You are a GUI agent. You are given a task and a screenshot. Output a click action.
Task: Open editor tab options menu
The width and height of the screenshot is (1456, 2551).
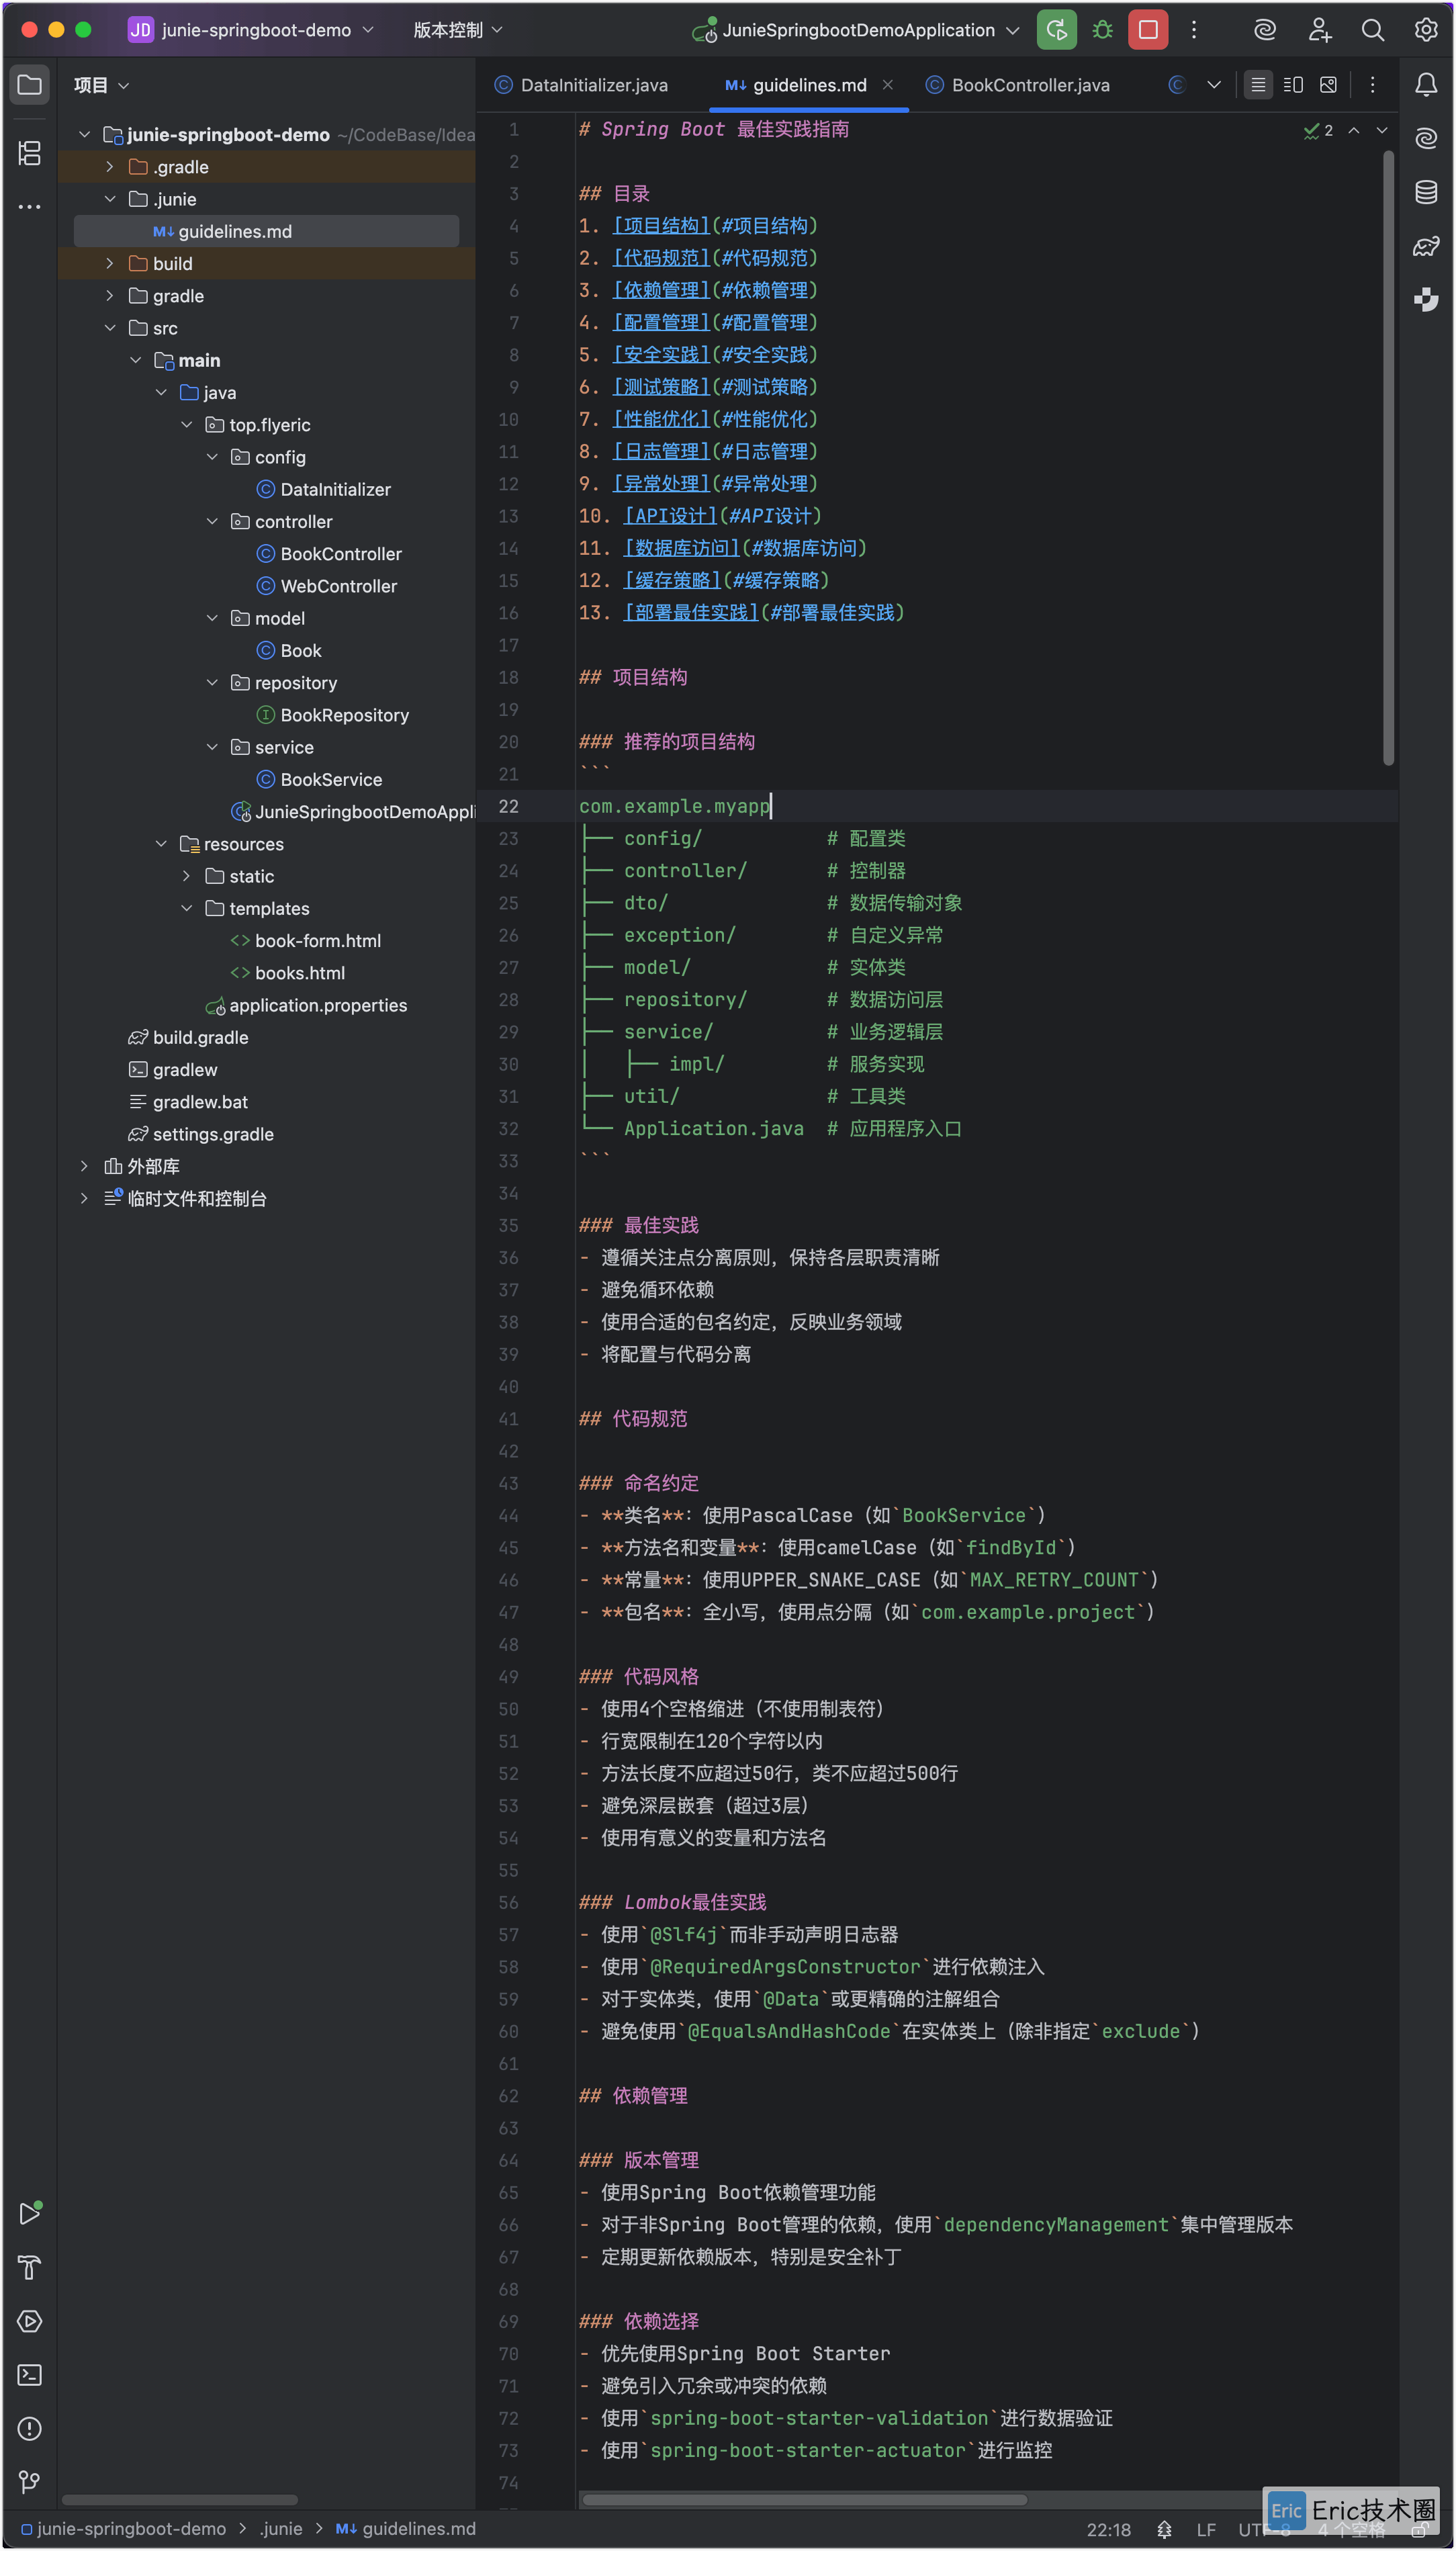click(x=1372, y=85)
